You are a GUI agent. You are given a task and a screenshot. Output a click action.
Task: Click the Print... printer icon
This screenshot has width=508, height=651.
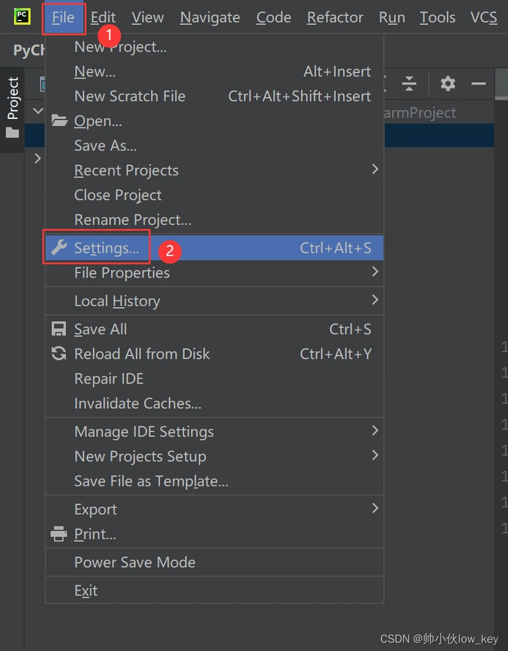tap(58, 534)
